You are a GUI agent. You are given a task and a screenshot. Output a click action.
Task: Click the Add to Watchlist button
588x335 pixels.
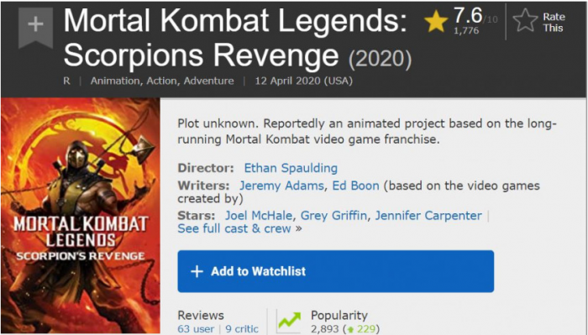tap(336, 271)
